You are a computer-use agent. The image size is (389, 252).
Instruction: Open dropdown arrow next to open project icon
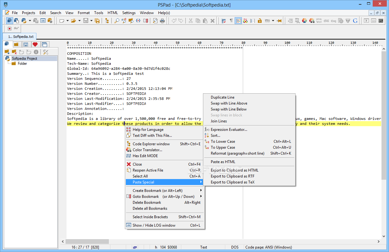pyautogui.click(x=30, y=21)
